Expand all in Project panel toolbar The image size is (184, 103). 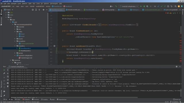tap(36, 10)
